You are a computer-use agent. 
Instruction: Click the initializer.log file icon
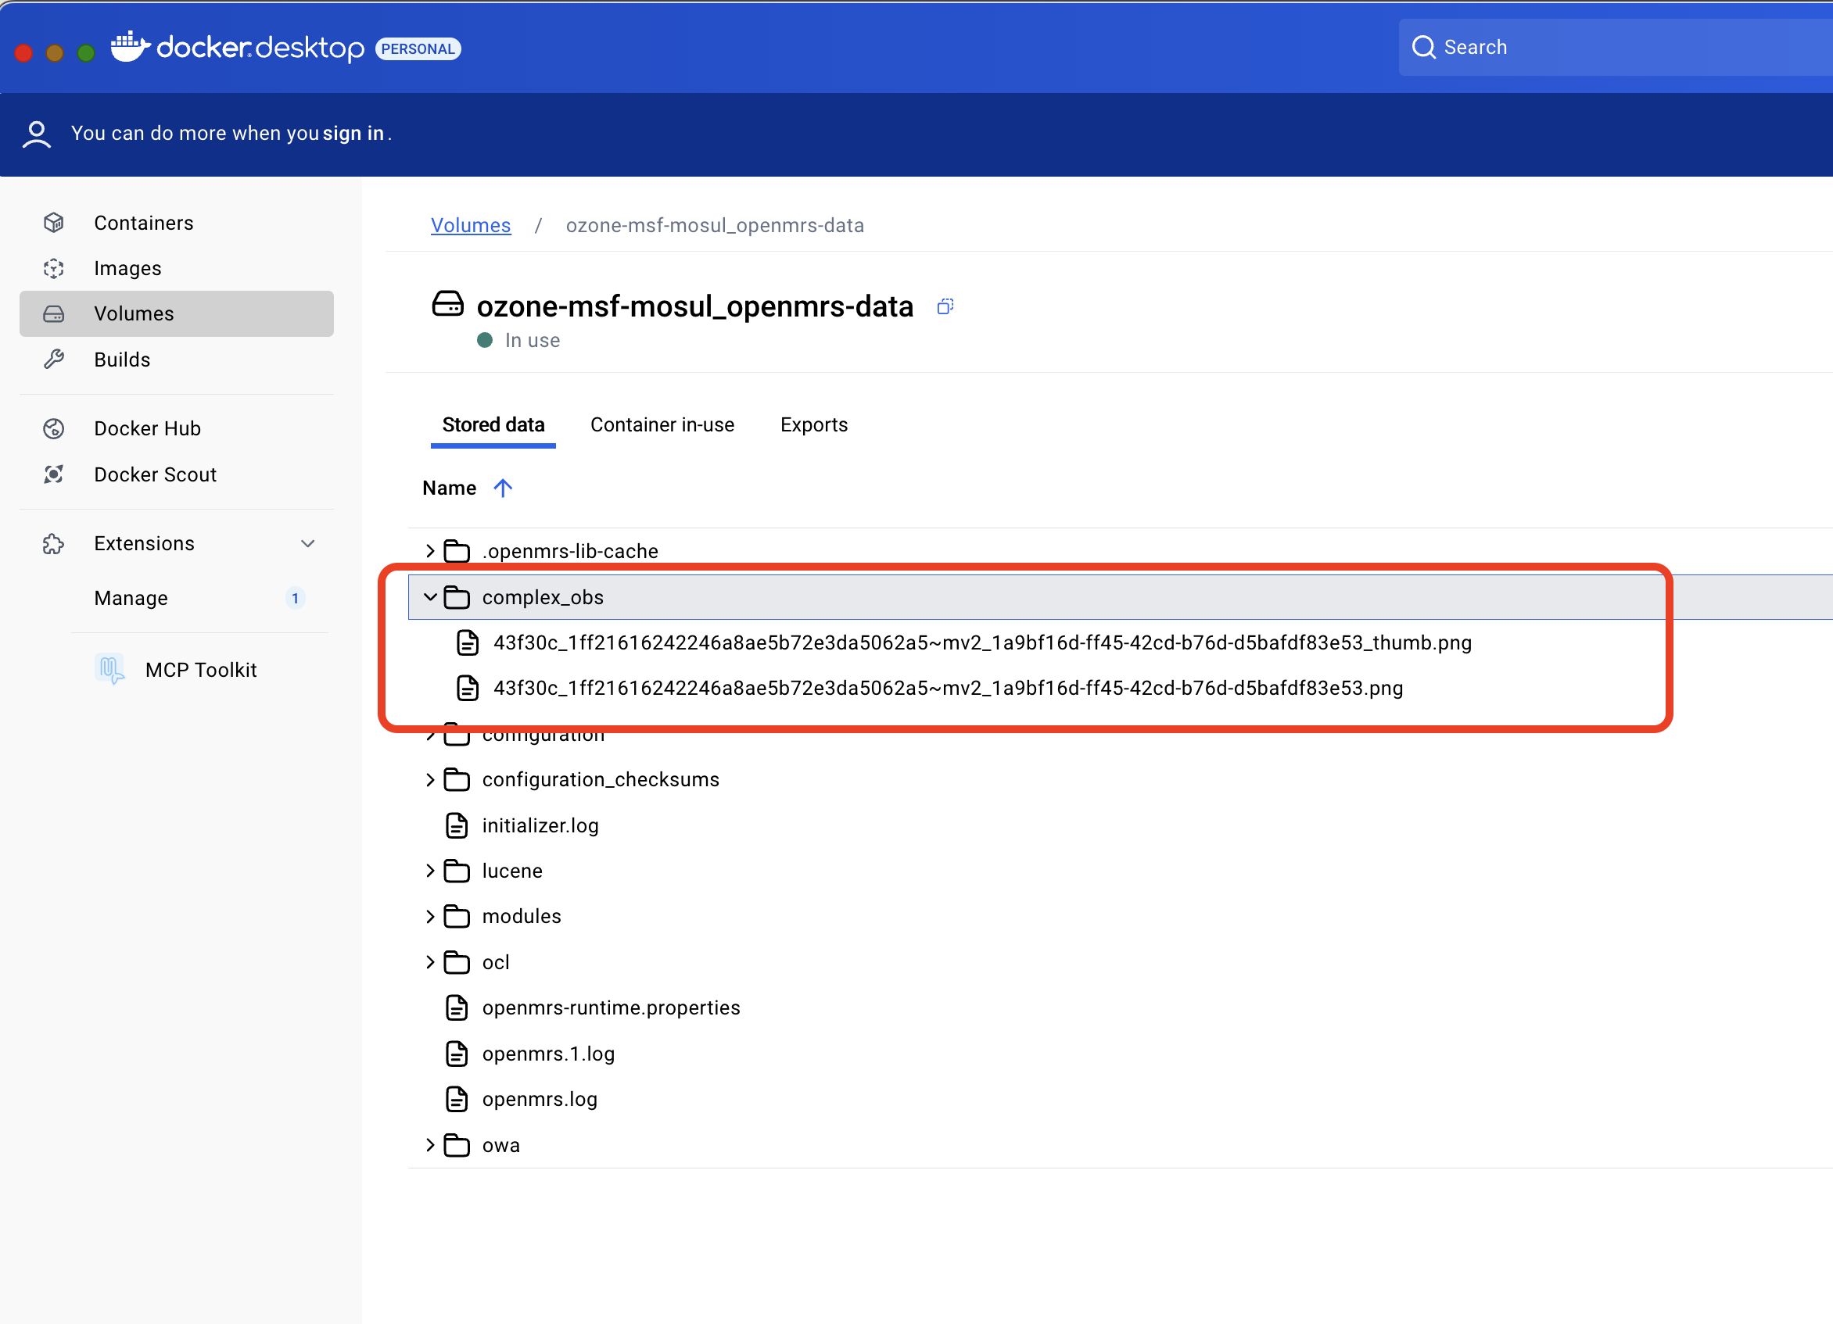tap(457, 825)
